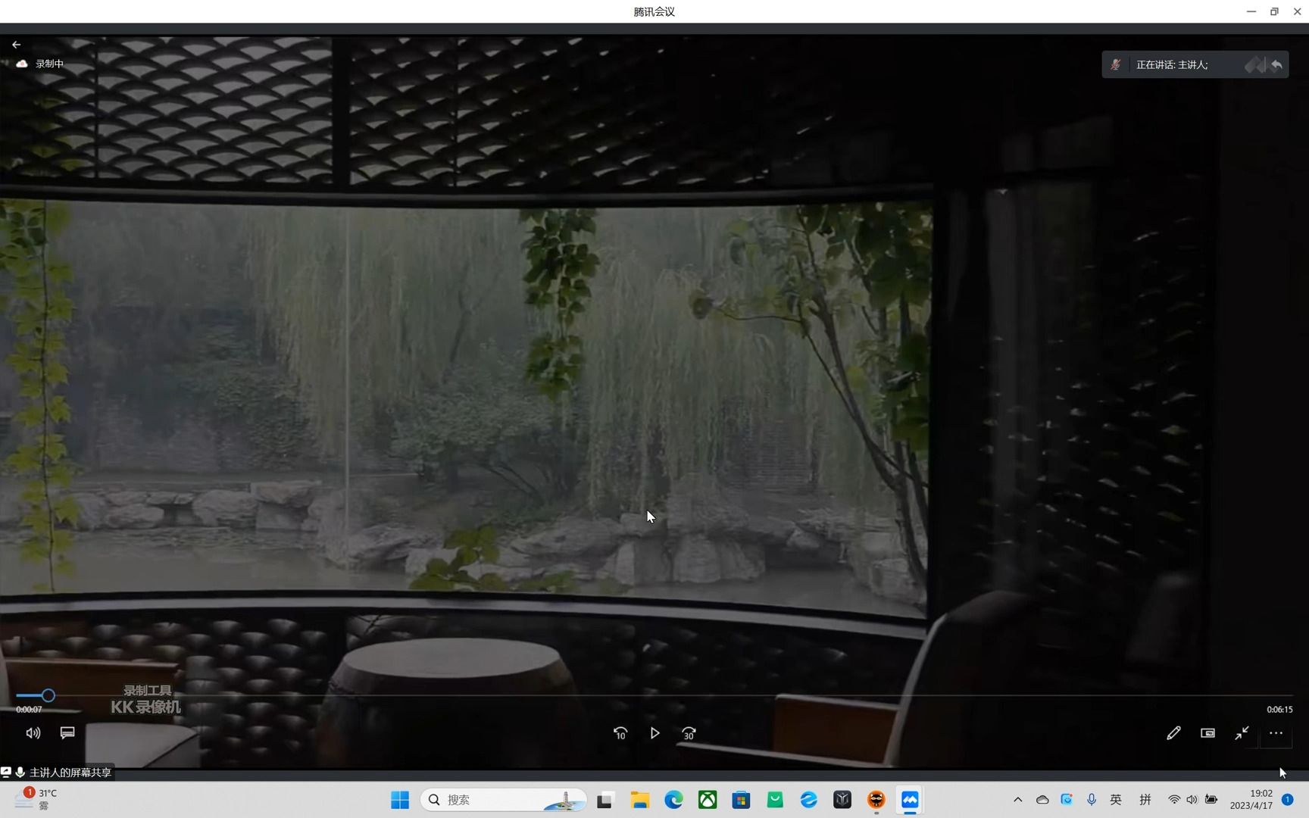Open the green app icon on the taskbar
1309x818 pixels.
[775, 800]
